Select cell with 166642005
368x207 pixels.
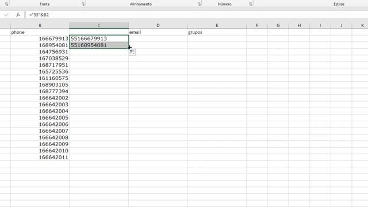point(40,117)
